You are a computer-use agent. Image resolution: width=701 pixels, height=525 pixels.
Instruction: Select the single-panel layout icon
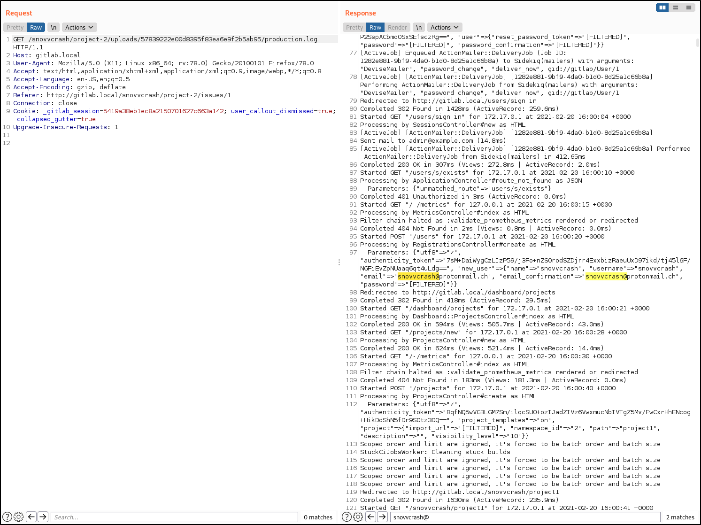coord(688,8)
